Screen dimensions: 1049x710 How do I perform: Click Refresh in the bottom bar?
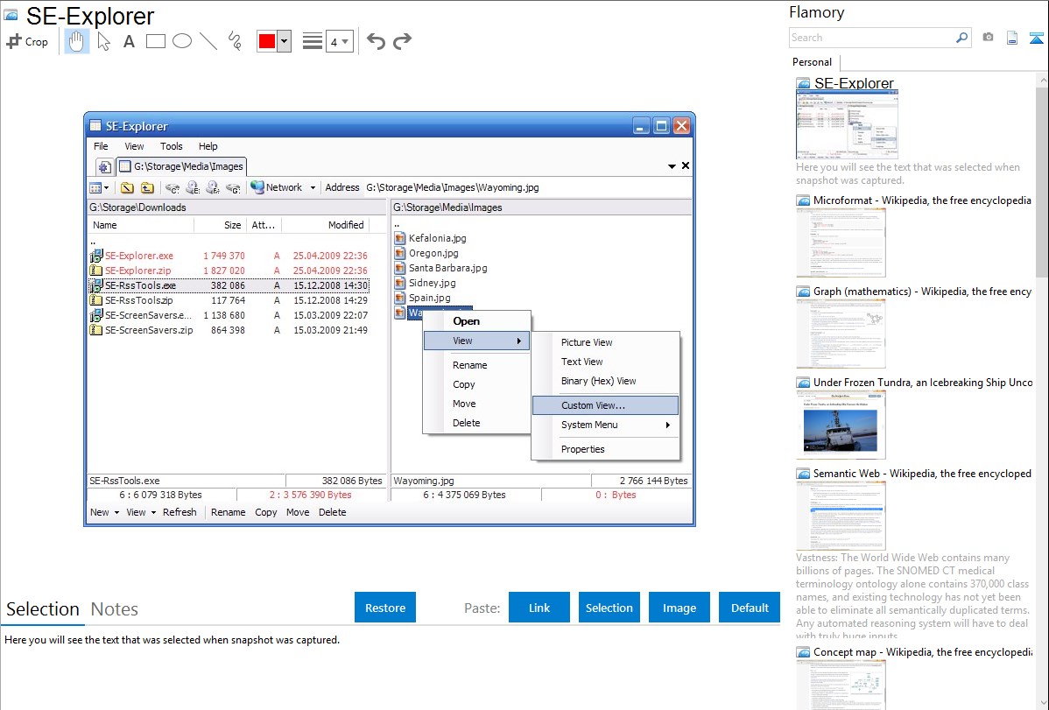coord(180,513)
